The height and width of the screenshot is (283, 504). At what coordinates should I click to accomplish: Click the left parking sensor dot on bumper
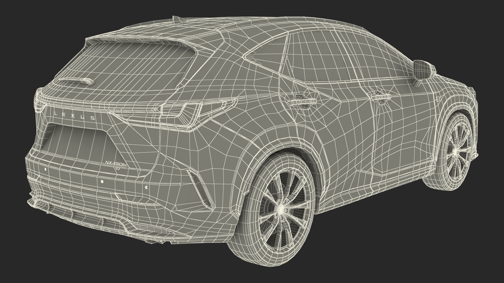45,169
